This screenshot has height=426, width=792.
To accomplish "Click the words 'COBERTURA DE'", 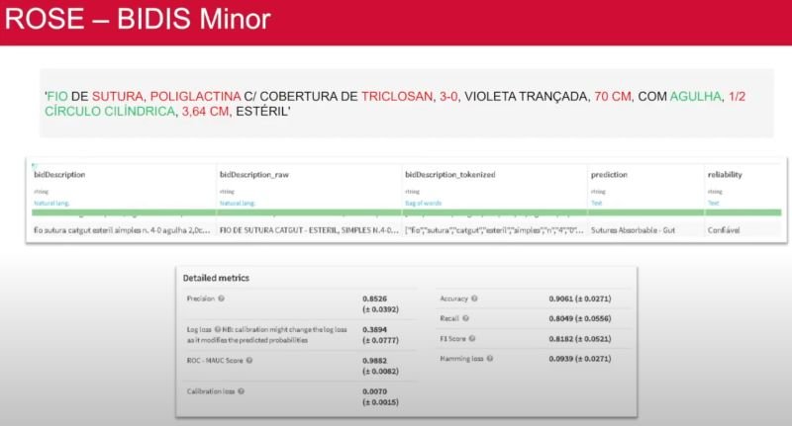I will click(309, 96).
